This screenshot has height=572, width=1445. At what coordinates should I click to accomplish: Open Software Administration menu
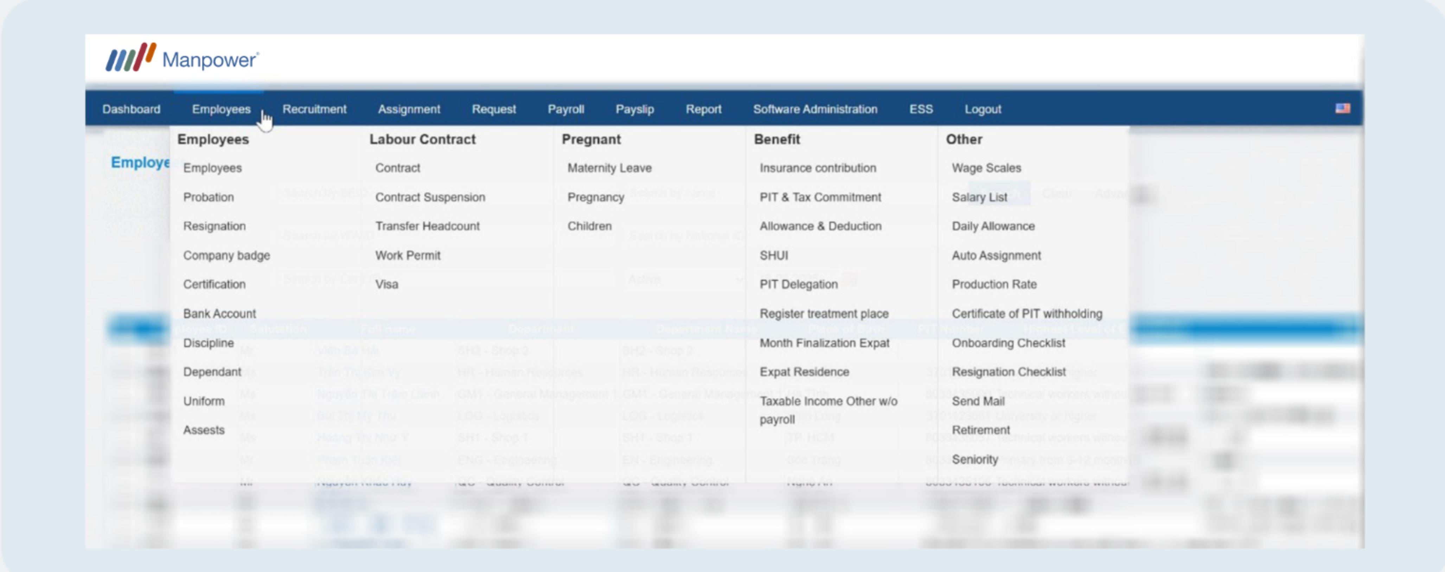coord(815,109)
